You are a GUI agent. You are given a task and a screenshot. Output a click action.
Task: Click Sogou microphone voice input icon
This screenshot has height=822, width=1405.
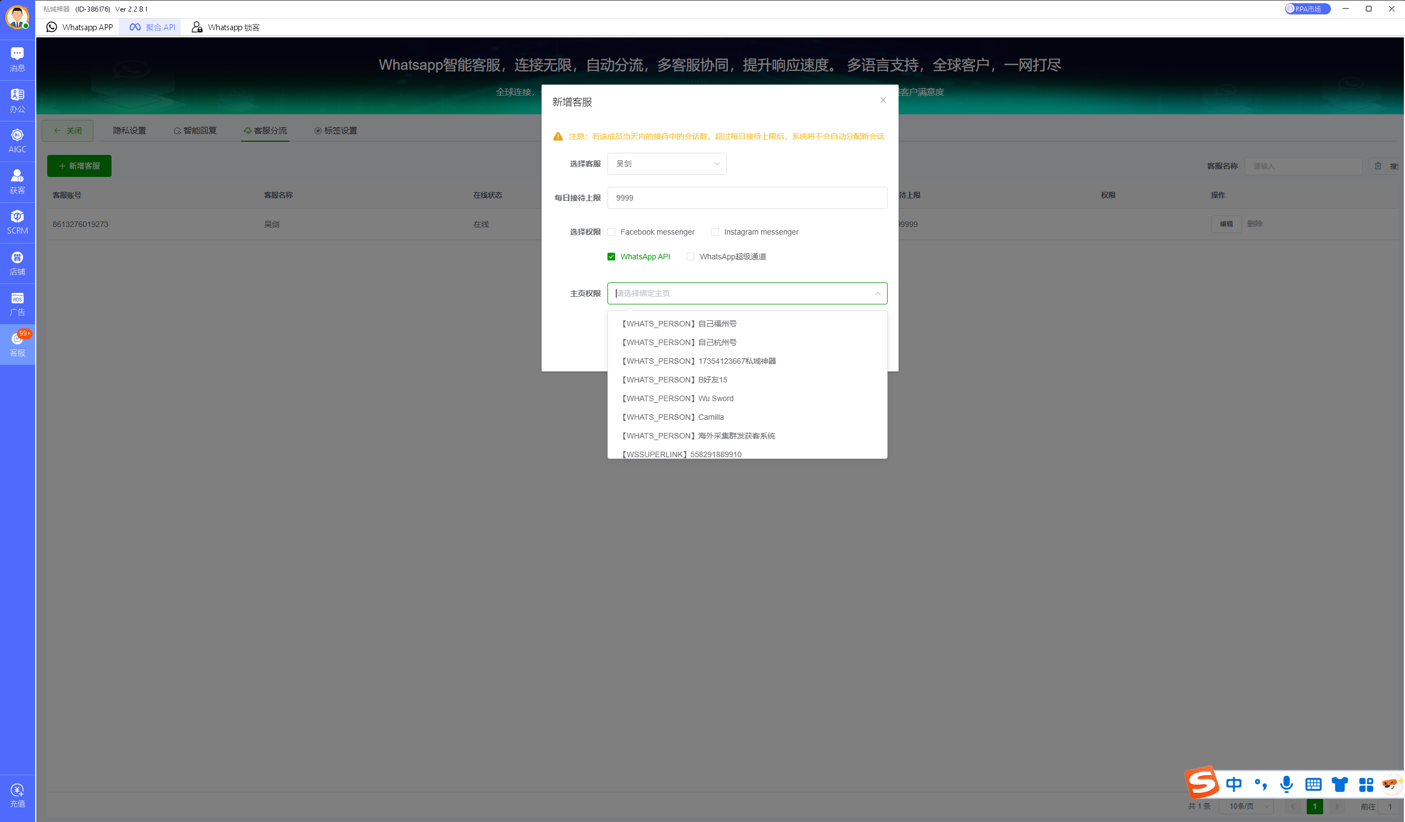click(x=1286, y=784)
